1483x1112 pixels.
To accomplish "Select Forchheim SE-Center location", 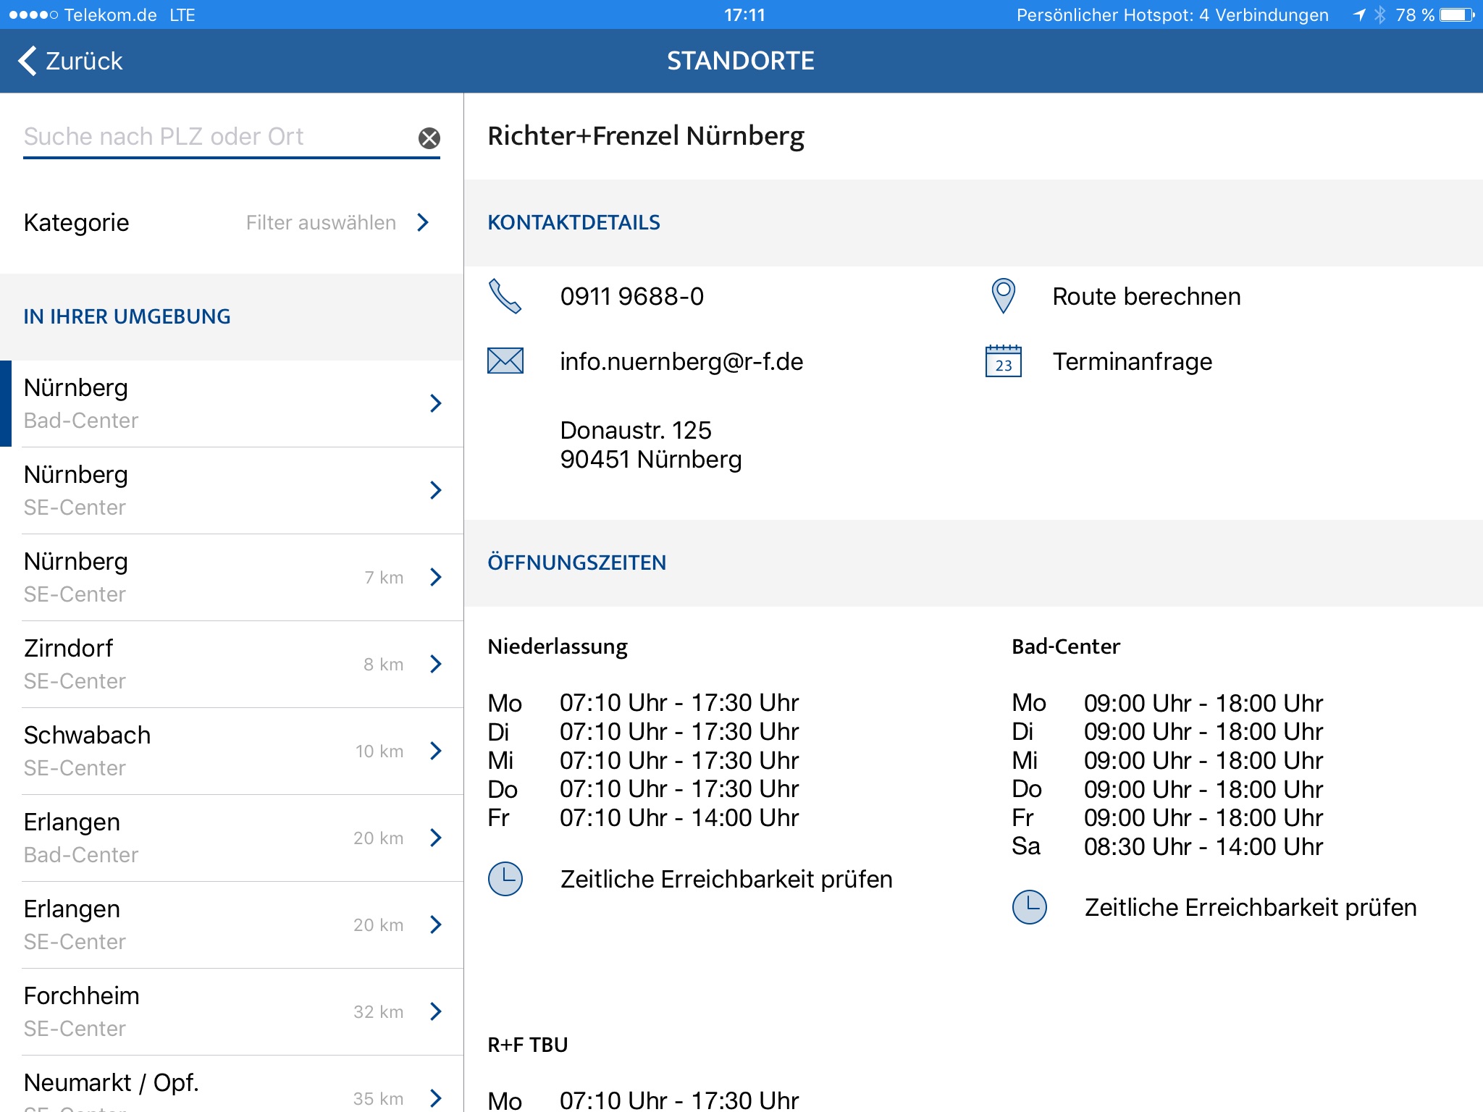I will point(232,1011).
